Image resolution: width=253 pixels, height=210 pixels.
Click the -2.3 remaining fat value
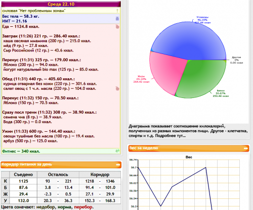(x=48, y=194)
